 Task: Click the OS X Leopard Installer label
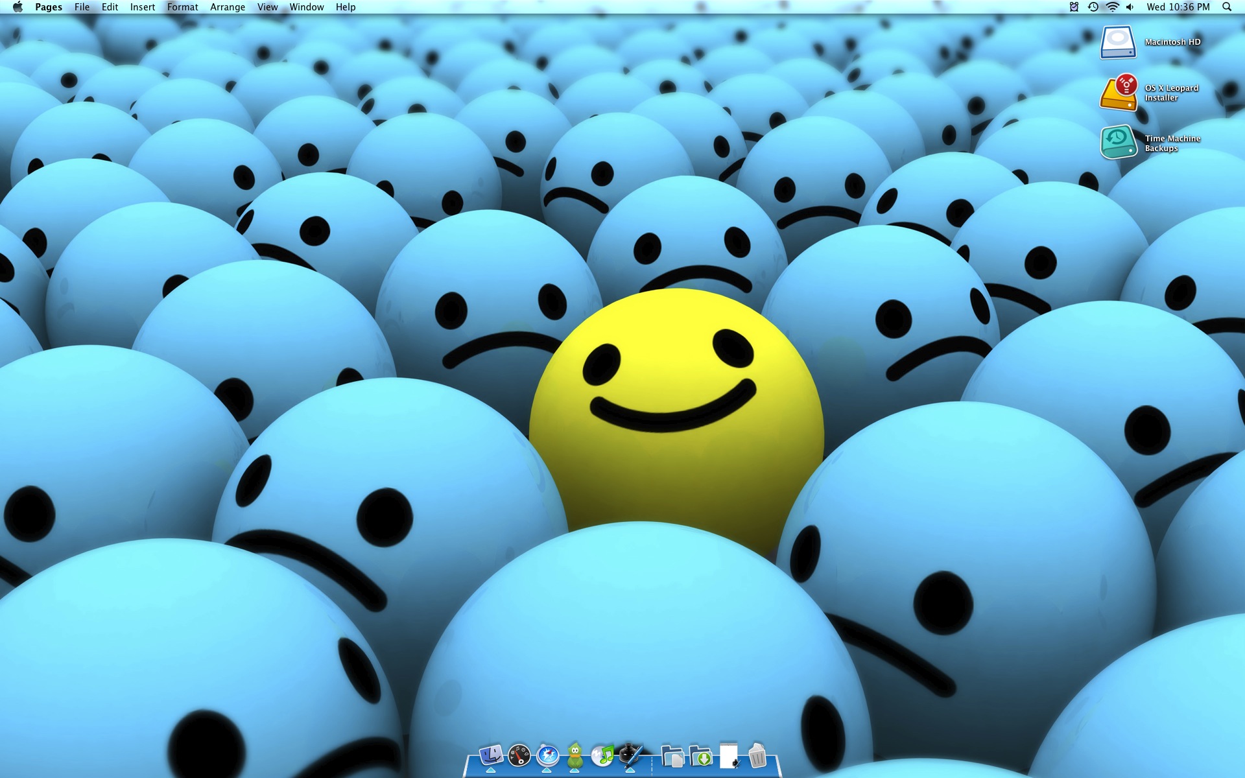click(x=1172, y=93)
